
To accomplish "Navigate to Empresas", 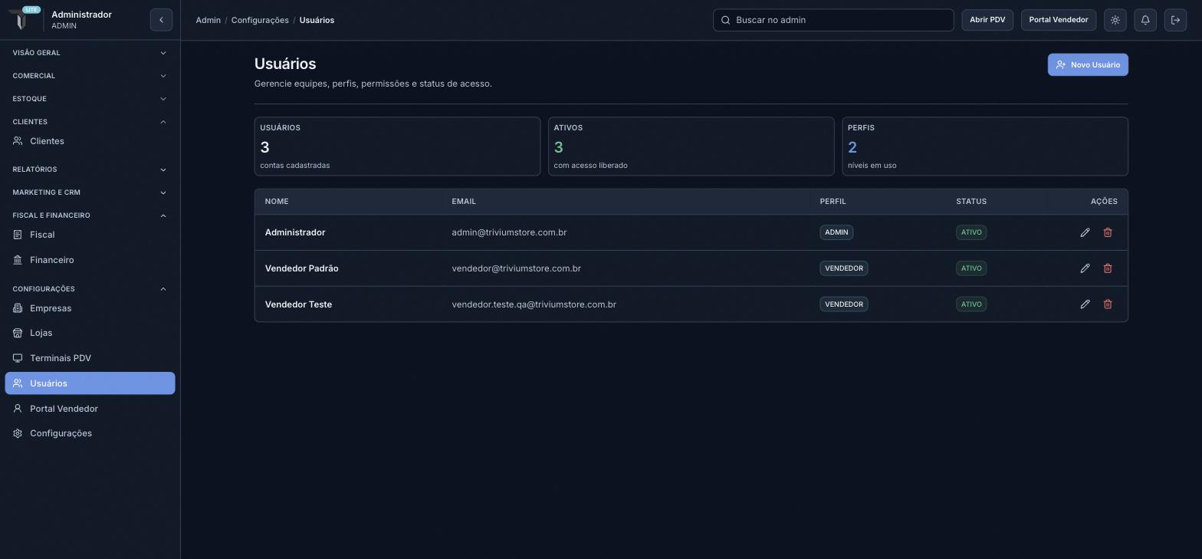I will tap(90, 308).
